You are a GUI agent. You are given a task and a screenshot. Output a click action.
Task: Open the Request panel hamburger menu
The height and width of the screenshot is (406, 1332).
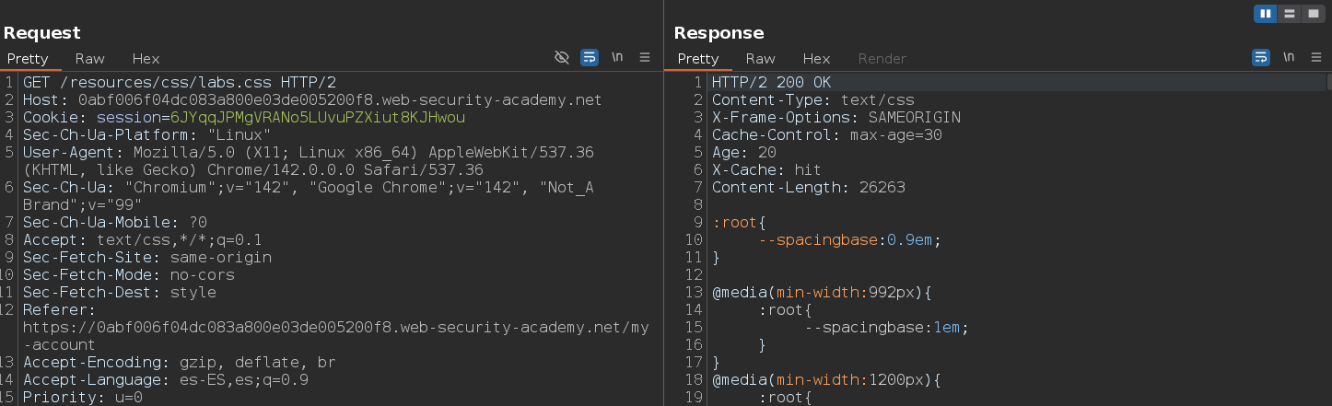click(x=645, y=57)
